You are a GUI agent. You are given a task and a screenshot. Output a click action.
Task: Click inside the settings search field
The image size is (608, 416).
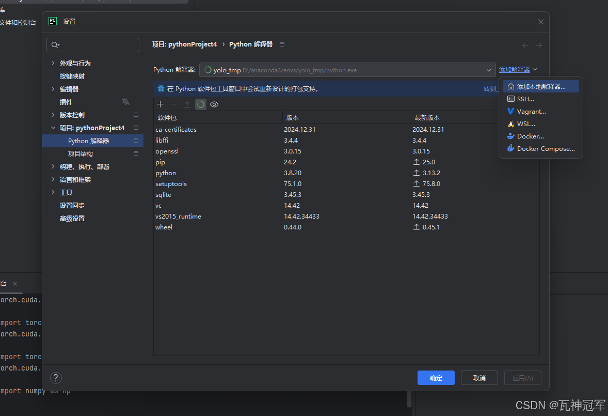(93, 45)
